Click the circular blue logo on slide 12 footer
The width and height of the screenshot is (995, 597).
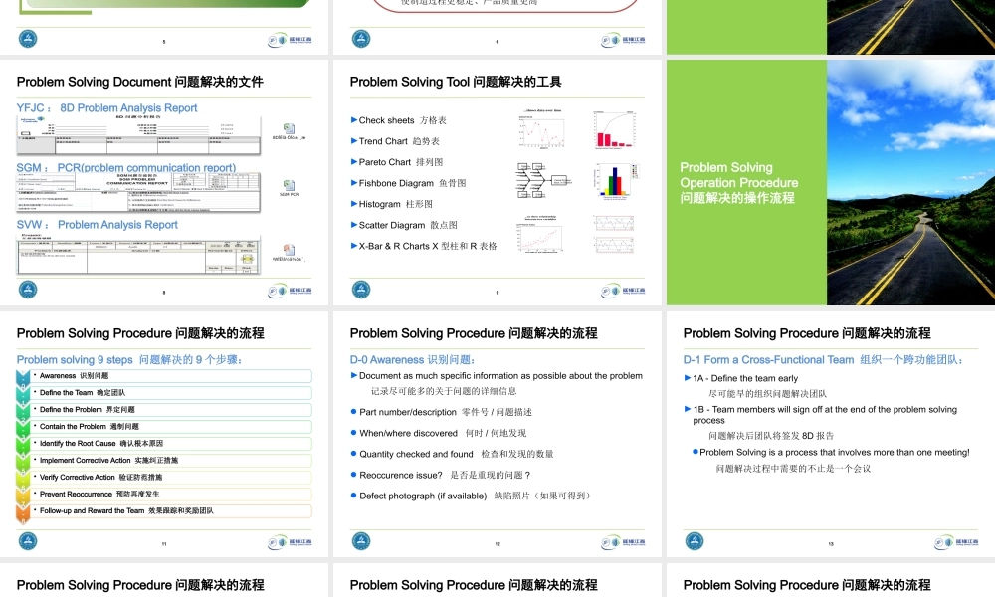click(x=359, y=540)
